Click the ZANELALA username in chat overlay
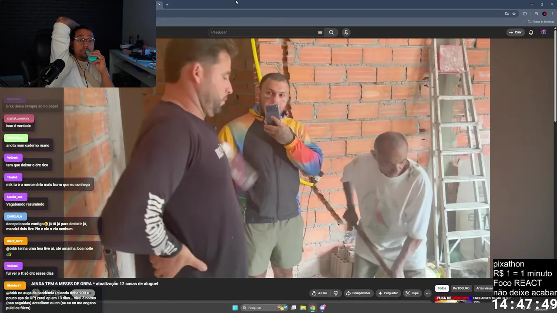 [x=15, y=216]
